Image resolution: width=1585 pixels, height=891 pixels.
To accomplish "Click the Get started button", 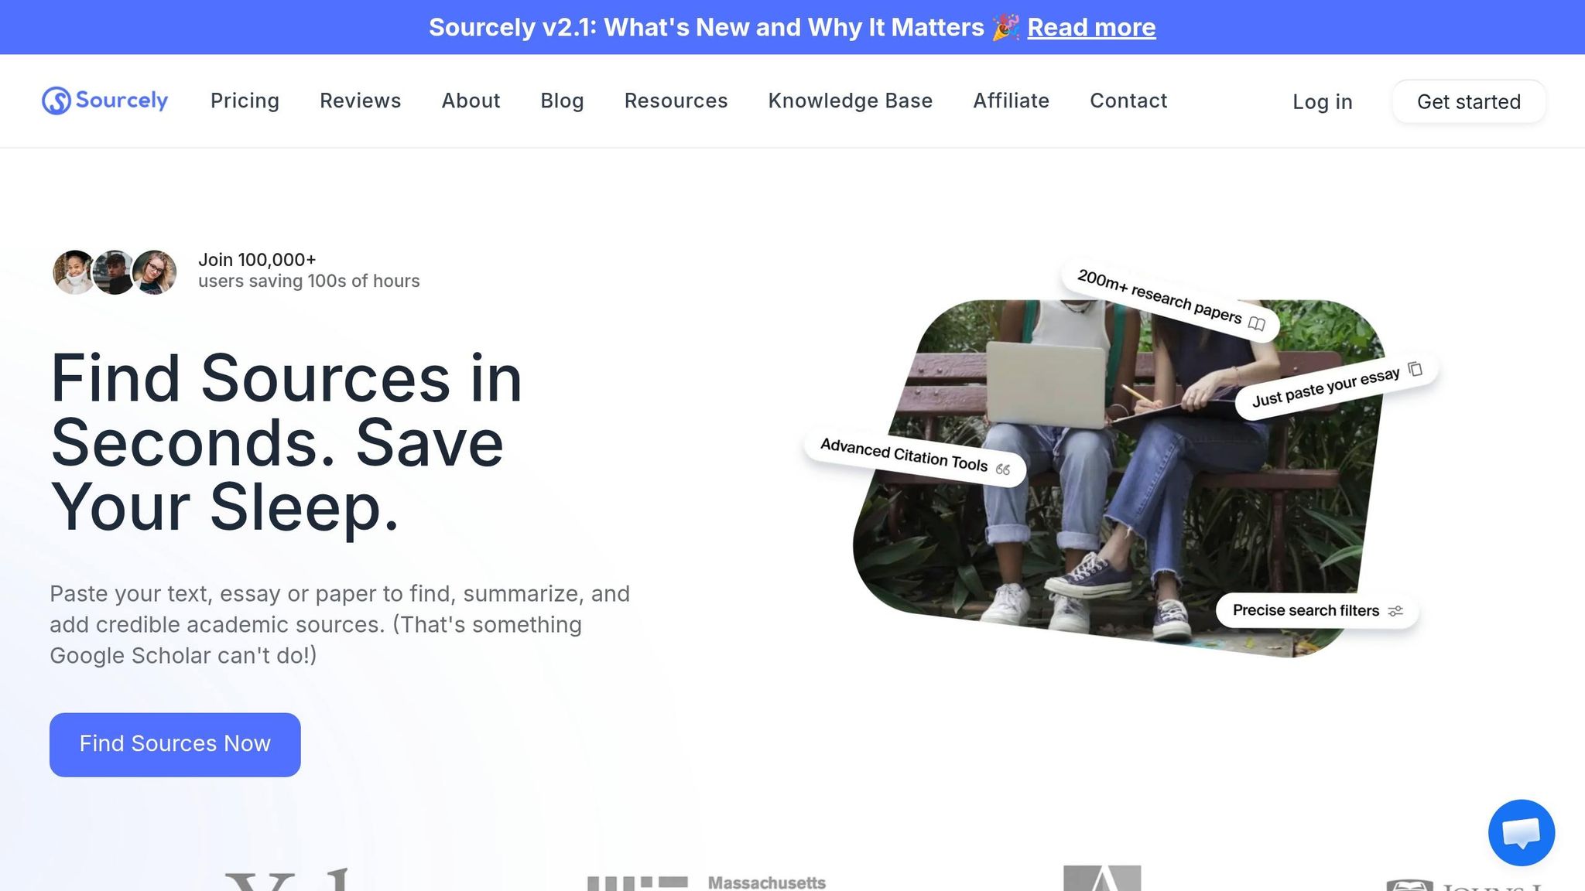I will 1468,101.
